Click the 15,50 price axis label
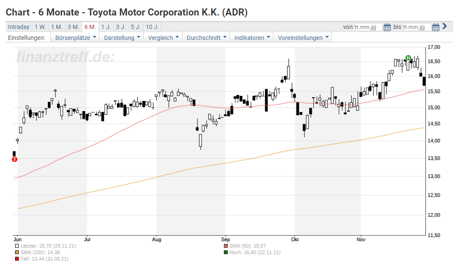The image size is (456, 268). 434,91
